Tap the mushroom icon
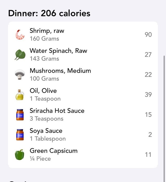166x182 pixels. tap(20, 75)
